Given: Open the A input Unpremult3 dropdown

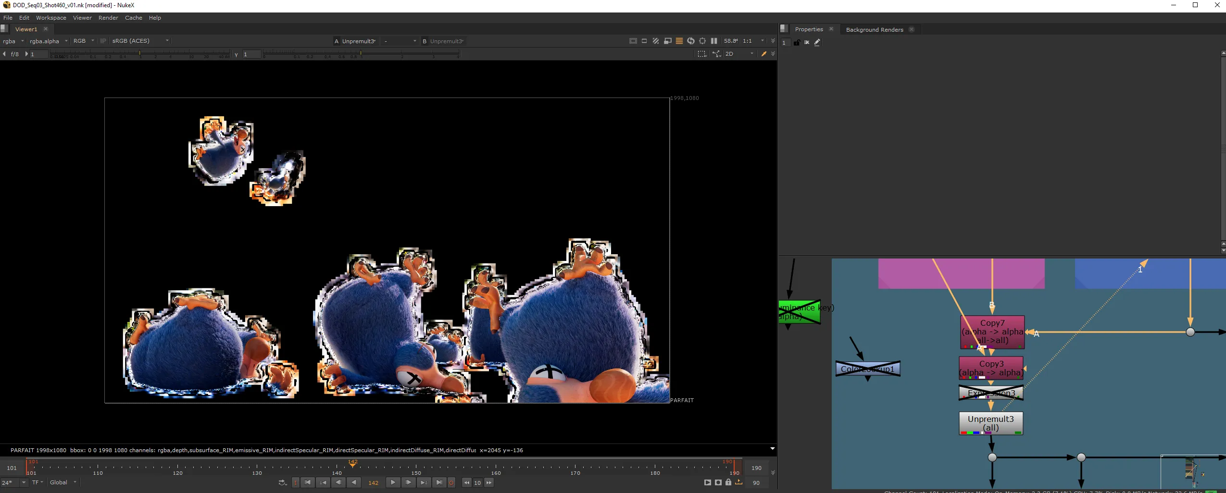Looking at the screenshot, I should (x=359, y=41).
